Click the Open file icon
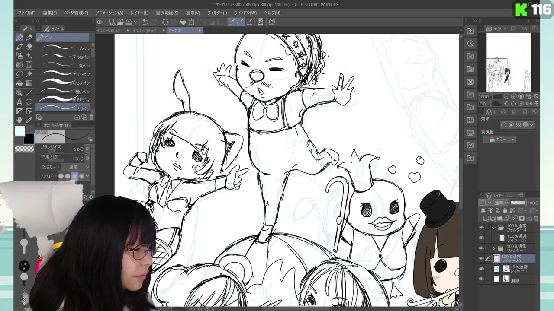 pyautogui.click(x=120, y=22)
